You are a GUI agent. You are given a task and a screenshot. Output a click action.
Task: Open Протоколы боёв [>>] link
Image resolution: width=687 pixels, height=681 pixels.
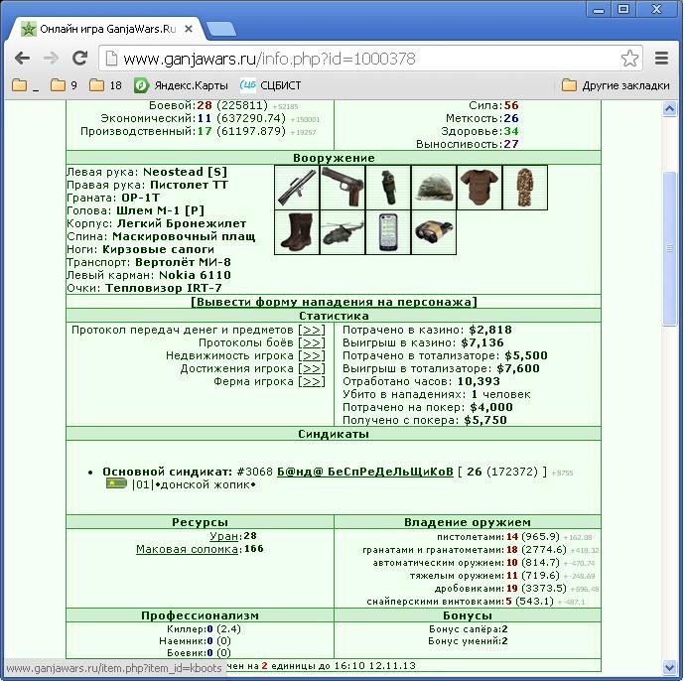[312, 342]
